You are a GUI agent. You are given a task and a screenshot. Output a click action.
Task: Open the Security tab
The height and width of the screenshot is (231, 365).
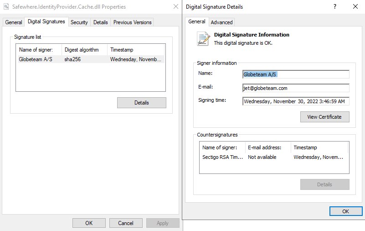coord(79,22)
